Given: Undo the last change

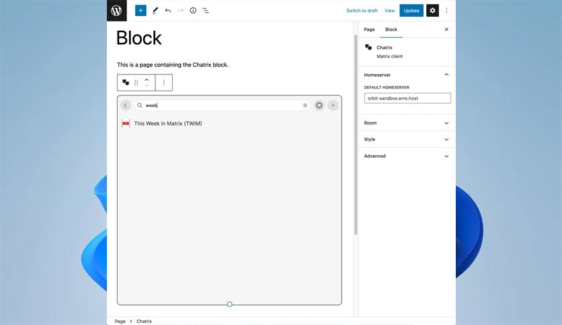Looking at the screenshot, I should coord(168,10).
